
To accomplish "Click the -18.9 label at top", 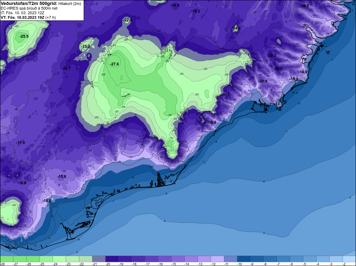I will pos(175,5).
